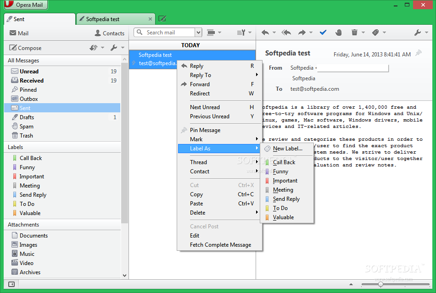The image size is (436, 293).
Task: Open the Outbox folder
Action: pyautogui.click(x=62, y=99)
